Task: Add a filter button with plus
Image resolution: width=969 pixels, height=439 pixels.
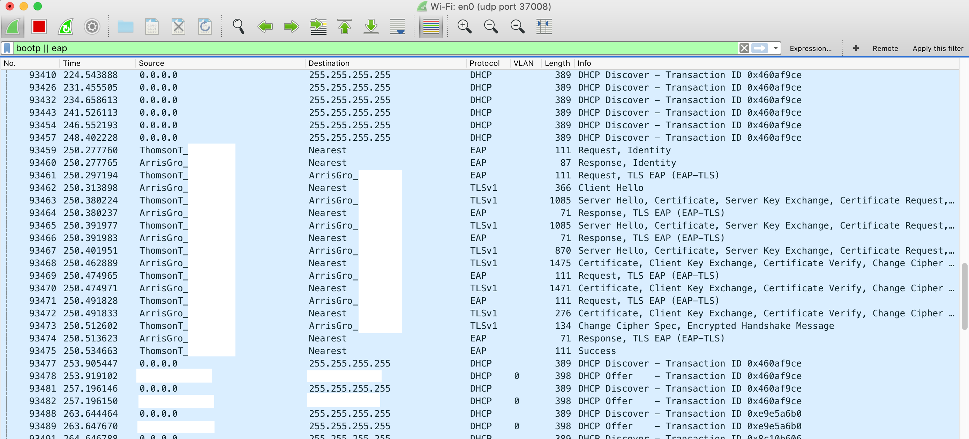Action: tap(856, 48)
